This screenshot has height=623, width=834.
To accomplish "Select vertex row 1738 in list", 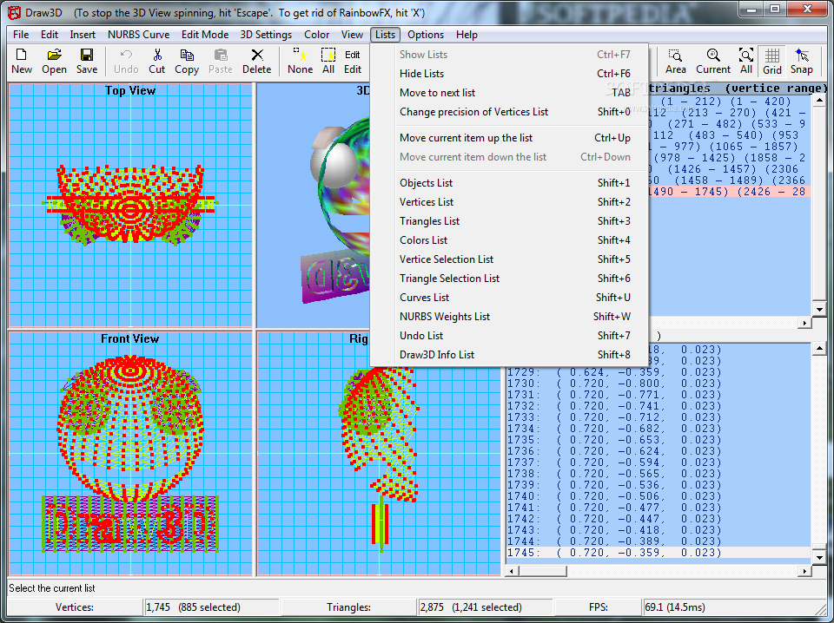I will pos(659,474).
